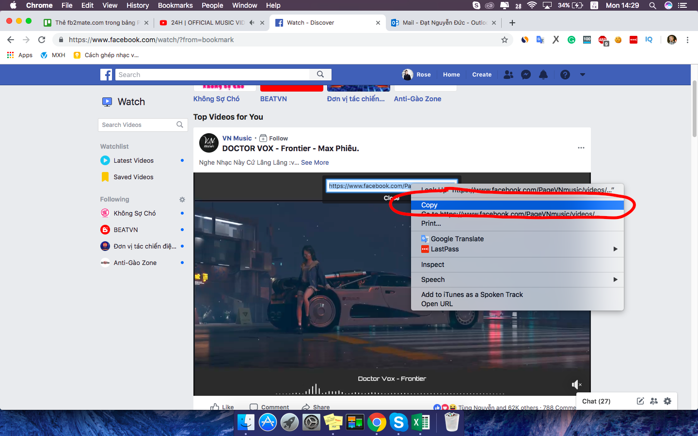Screen dimensions: 698x436
Task: Select Copy in the context menu
Action: pos(429,205)
